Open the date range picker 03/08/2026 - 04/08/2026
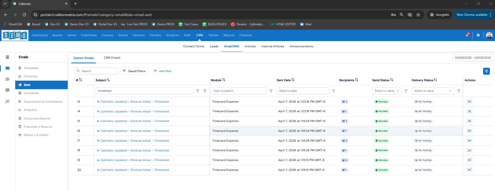The height and width of the screenshot is (191, 495). tap(473, 58)
